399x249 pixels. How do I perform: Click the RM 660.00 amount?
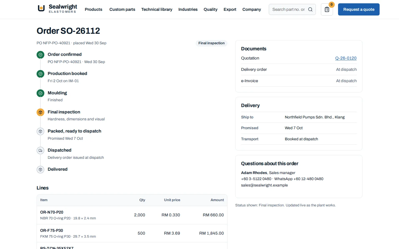[x=213, y=215]
